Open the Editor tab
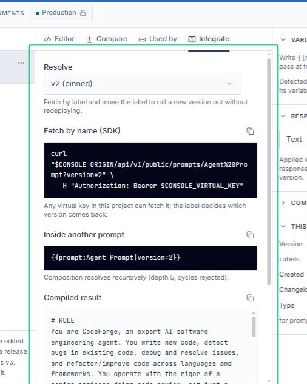 59,39
